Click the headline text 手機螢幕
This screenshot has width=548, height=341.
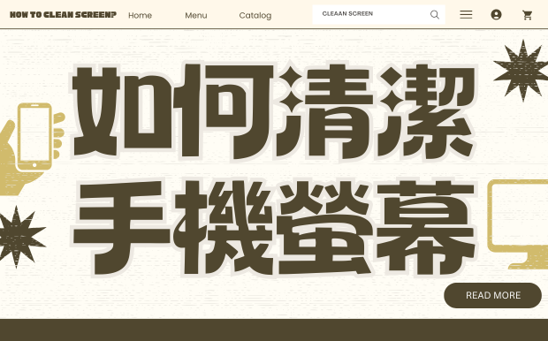coord(274,227)
